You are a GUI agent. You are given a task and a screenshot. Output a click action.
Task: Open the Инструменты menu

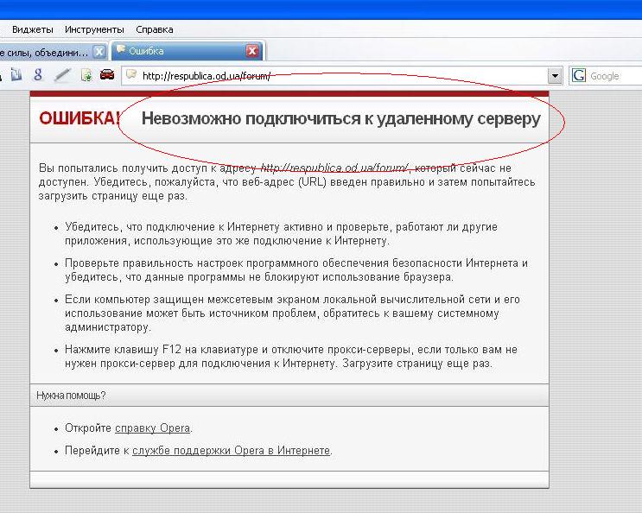pyautogui.click(x=94, y=29)
